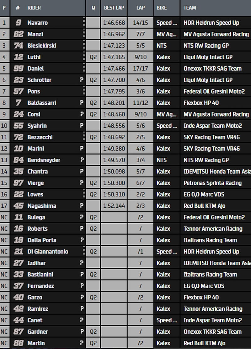Image resolution: width=251 pixels, height=349 pixels.
Task: Select rider name Bastianini
Action: click(40, 274)
